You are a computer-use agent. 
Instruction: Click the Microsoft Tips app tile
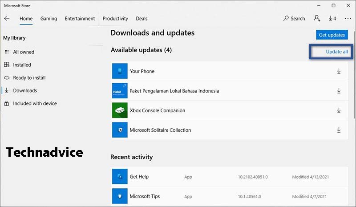(x=120, y=196)
